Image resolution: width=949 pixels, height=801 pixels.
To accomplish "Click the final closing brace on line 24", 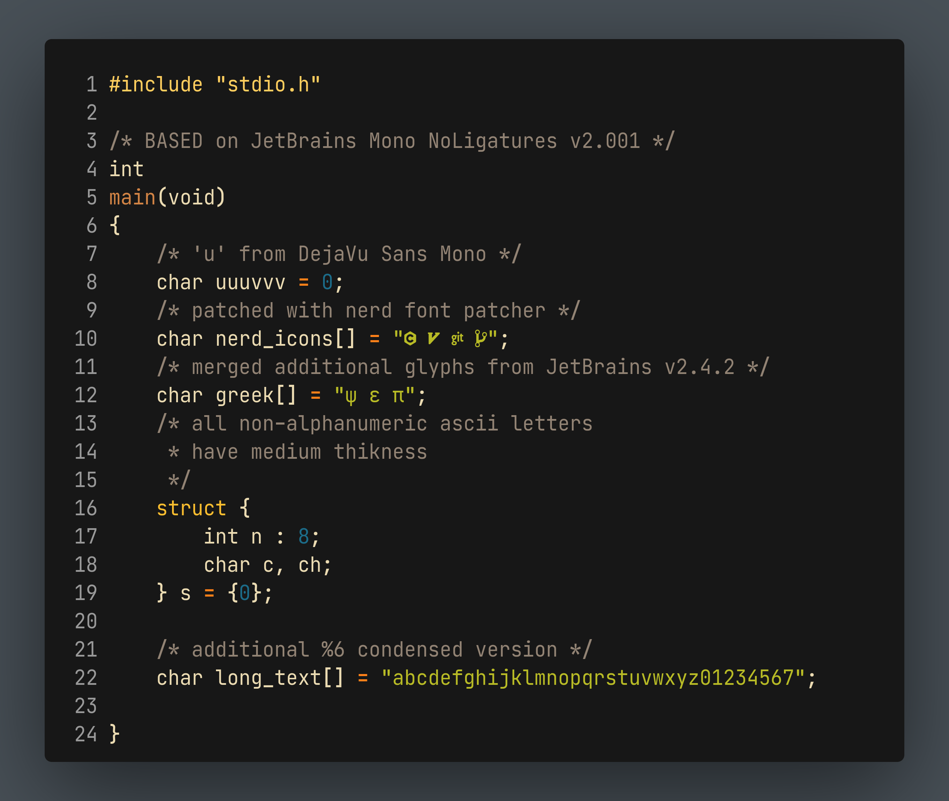I will 115,734.
